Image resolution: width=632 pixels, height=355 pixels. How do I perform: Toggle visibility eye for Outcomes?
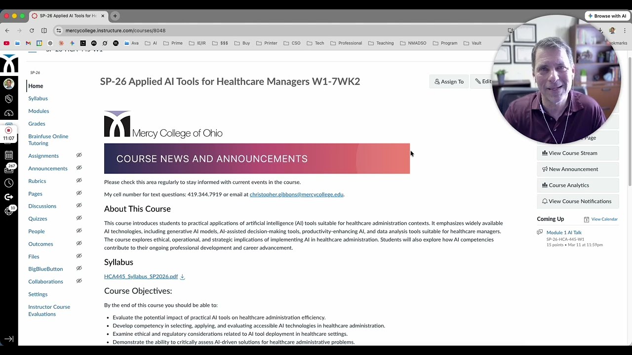point(79,244)
